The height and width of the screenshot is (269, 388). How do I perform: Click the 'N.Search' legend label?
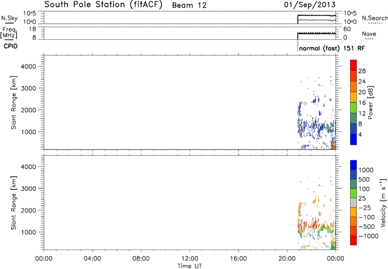374,18
